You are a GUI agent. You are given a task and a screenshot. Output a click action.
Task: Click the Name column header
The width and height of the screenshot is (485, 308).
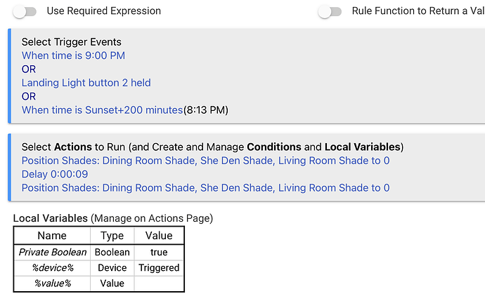click(53, 236)
